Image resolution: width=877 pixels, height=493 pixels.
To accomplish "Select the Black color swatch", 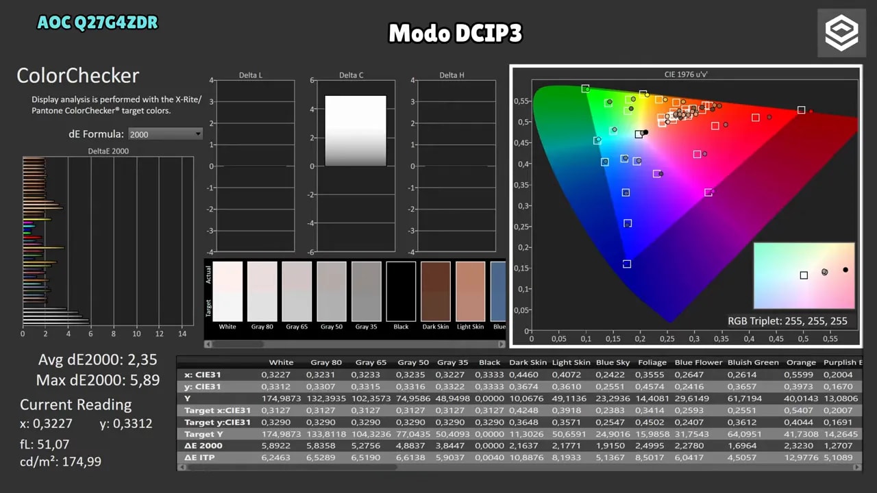I will (401, 292).
